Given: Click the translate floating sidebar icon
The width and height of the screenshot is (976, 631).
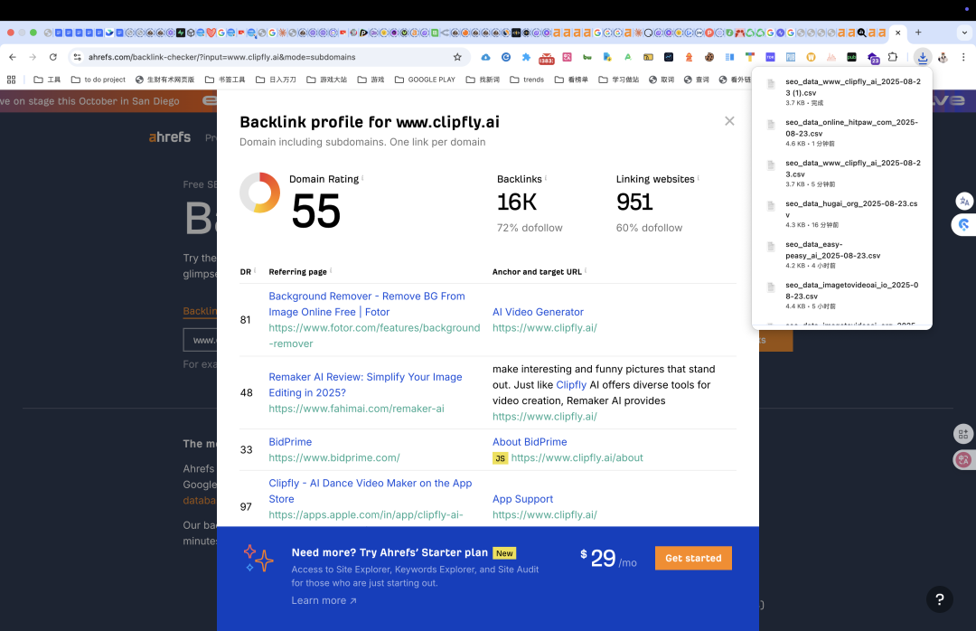Looking at the screenshot, I should coord(964,202).
